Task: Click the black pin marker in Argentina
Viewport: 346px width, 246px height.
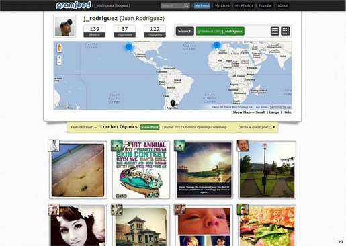Action: [x=173, y=104]
